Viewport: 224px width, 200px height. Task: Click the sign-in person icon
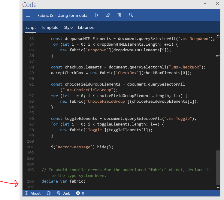(x=131, y=15)
